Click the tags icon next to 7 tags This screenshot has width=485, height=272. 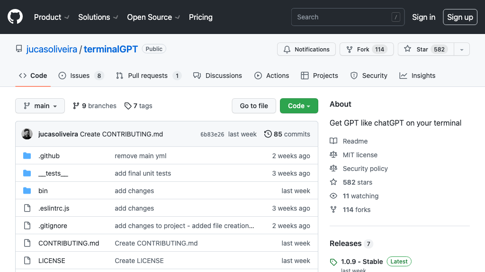pos(128,106)
